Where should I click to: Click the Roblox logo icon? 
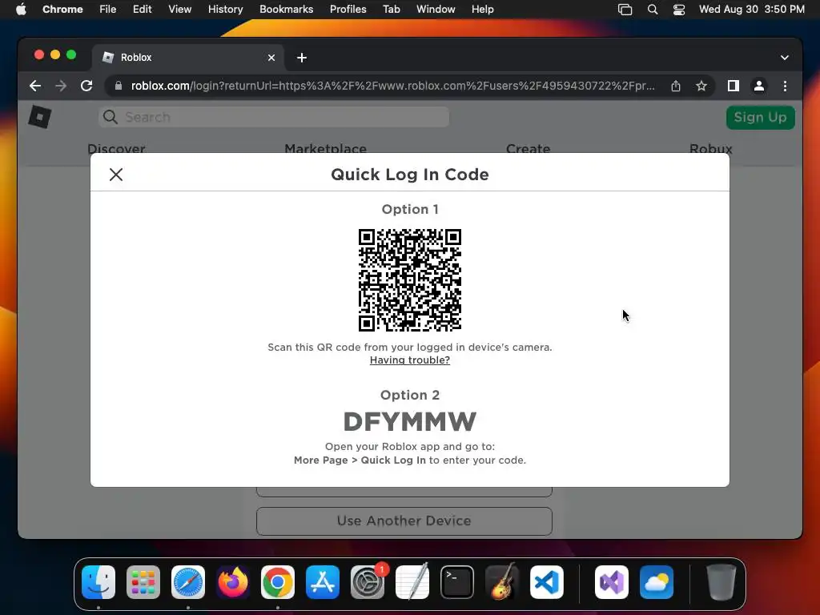pos(40,117)
